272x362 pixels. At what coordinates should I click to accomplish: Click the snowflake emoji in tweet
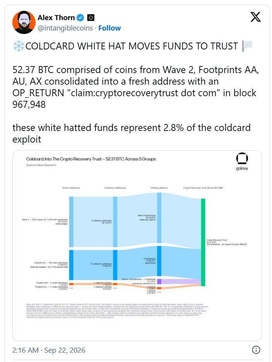19,46
